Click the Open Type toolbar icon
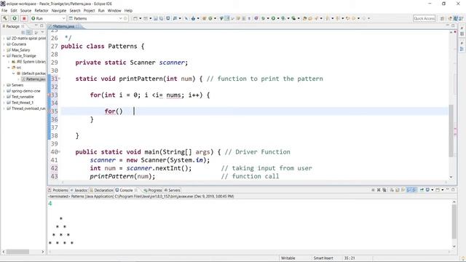 pos(305,18)
